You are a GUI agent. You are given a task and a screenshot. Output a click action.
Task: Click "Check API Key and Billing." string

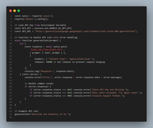pos(109,90)
